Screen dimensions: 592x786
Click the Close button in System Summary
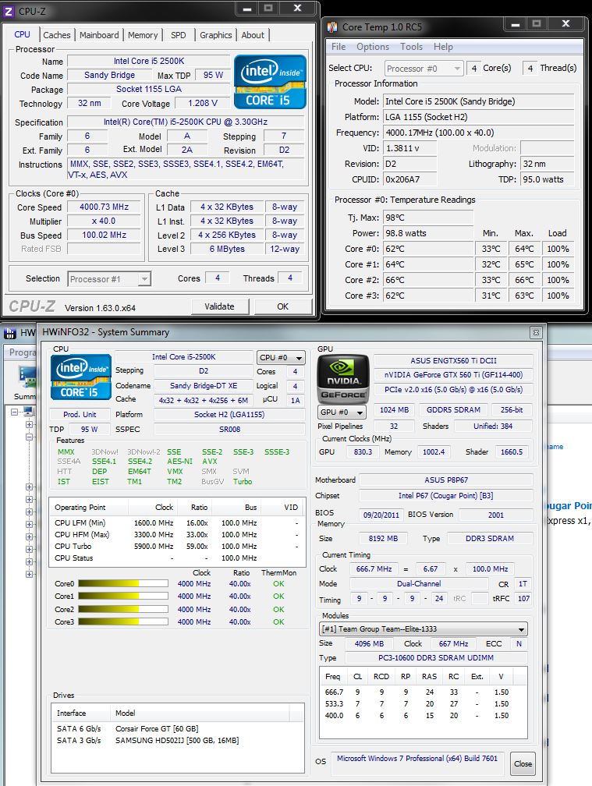click(523, 764)
